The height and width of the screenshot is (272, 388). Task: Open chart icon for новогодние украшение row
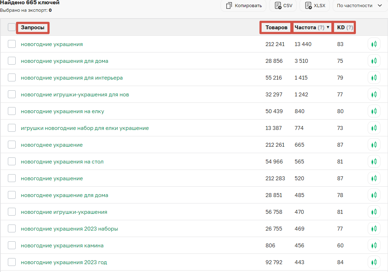pyautogui.click(x=374, y=178)
